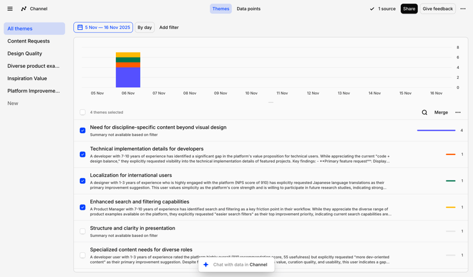This screenshot has width=473, height=277.
Task: Click the blue bar segment for 06 Nov
Action: click(128, 78)
